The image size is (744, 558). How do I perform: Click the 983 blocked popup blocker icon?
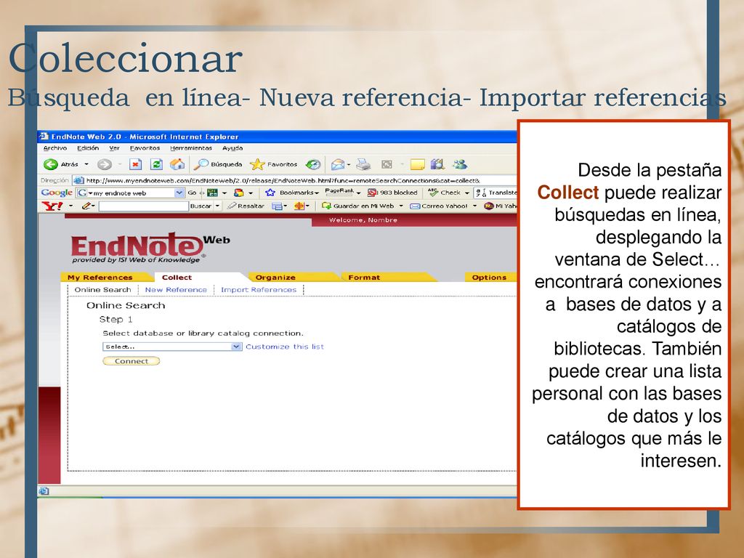(x=373, y=193)
